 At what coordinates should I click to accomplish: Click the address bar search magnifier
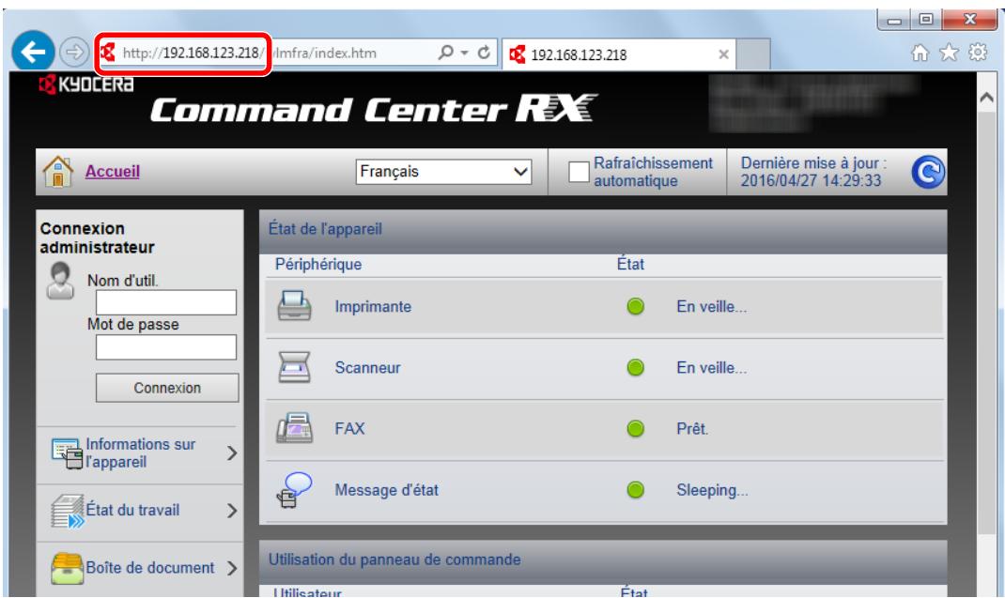(446, 53)
